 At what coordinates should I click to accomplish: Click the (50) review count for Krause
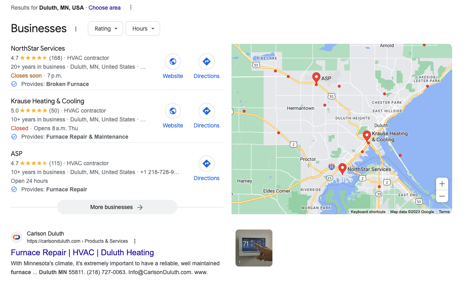54,111
